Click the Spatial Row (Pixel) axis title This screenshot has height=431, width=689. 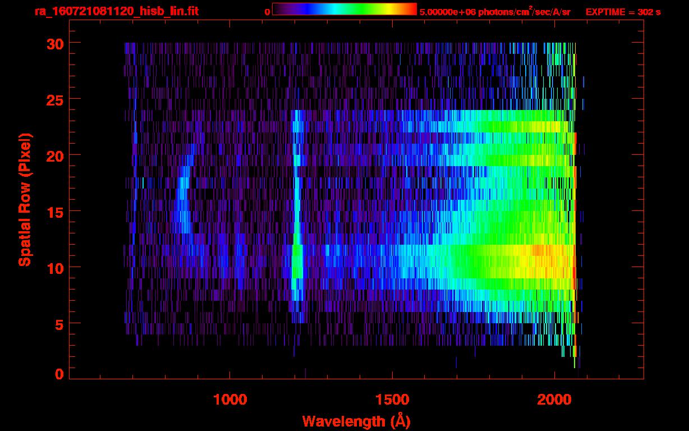pos(24,199)
